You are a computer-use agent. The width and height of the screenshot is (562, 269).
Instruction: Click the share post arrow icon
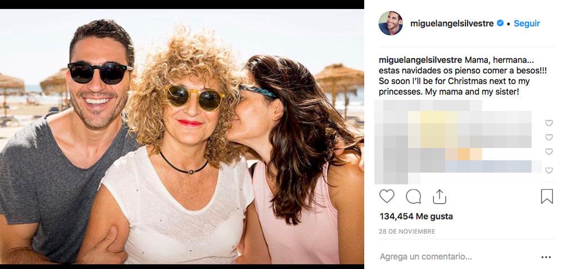point(439,196)
